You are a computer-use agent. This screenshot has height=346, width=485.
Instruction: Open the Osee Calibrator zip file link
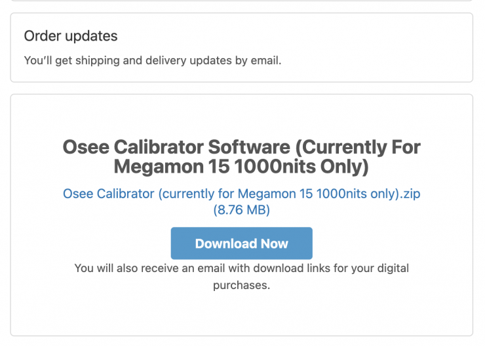coord(241,194)
